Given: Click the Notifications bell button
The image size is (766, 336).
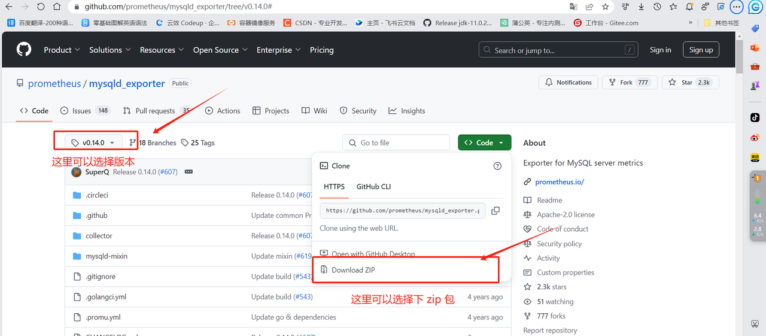Looking at the screenshot, I should click(x=567, y=83).
